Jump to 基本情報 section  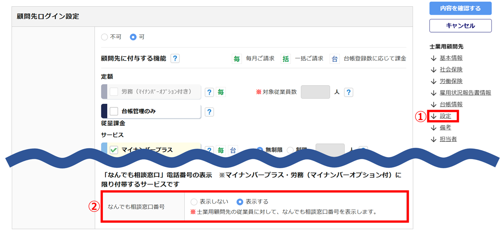[451, 58]
